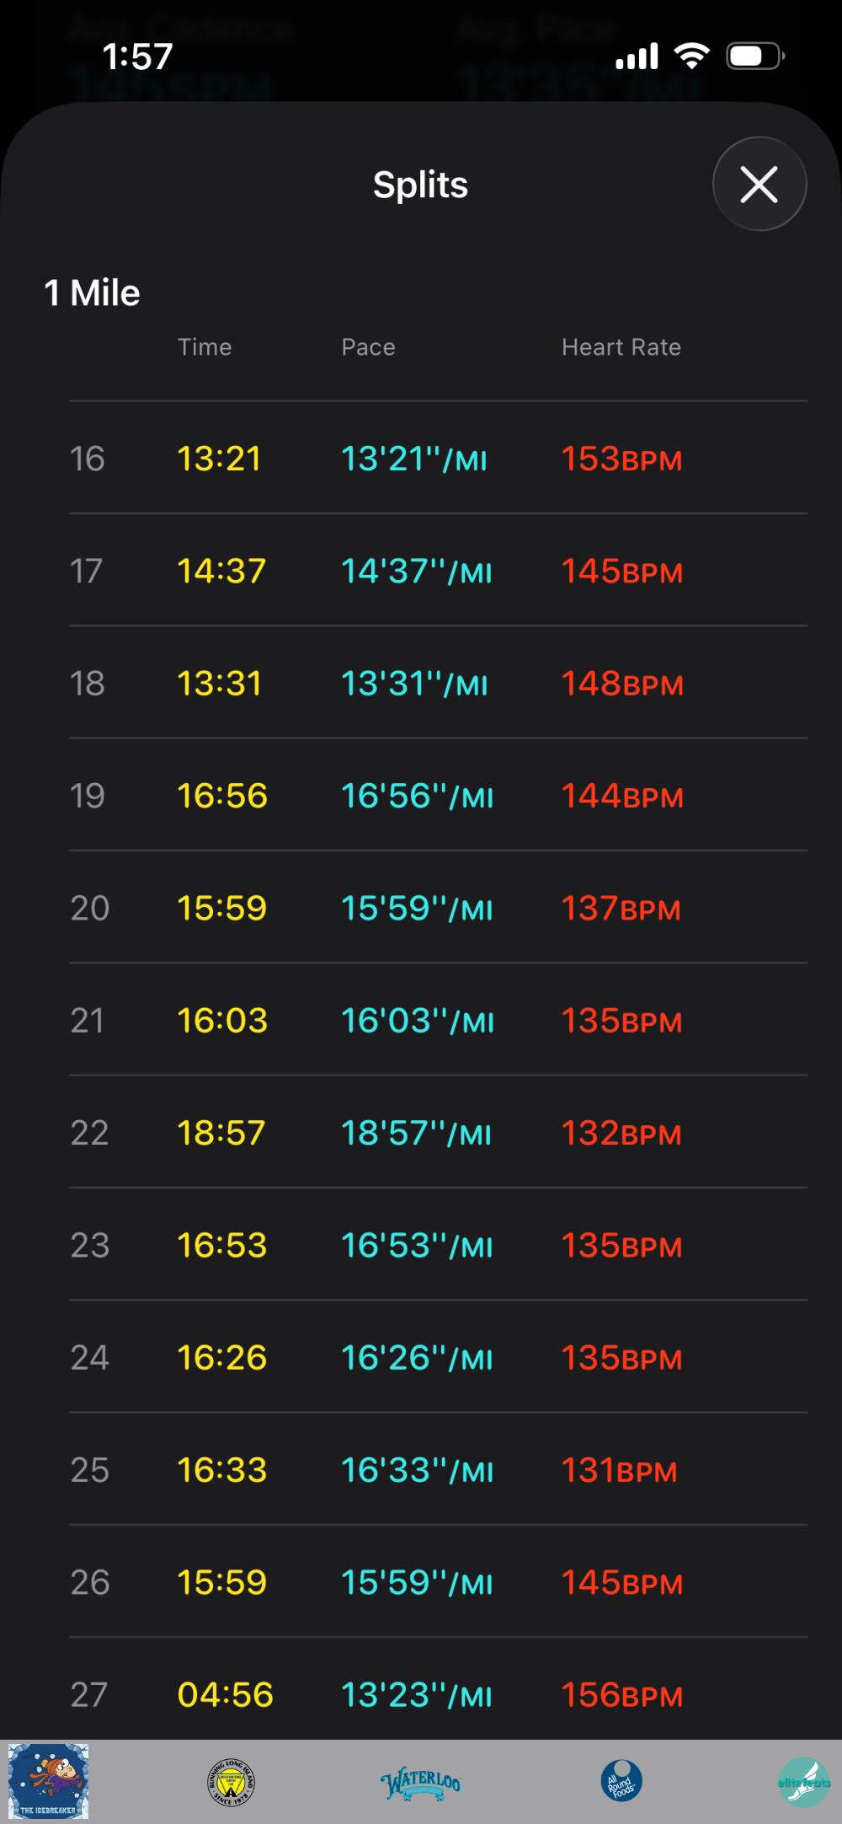Tap the Waterloo sponsor logo
This screenshot has width=842, height=1824.
click(x=421, y=1784)
